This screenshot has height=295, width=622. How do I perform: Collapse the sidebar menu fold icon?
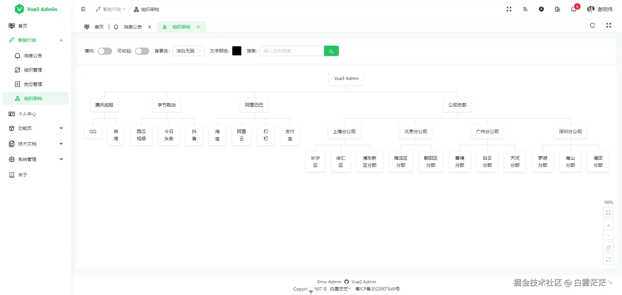83,9
